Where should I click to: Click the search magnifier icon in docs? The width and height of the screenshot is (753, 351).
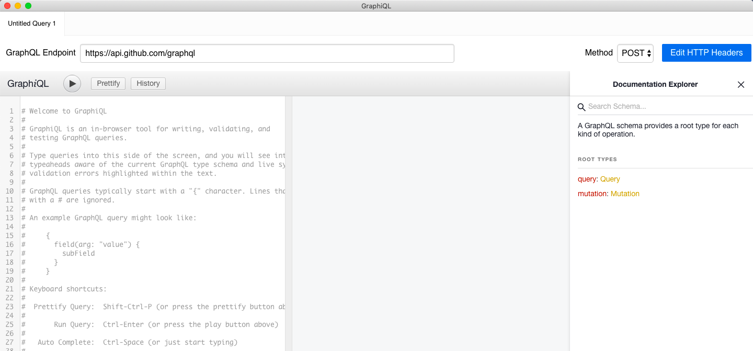581,107
